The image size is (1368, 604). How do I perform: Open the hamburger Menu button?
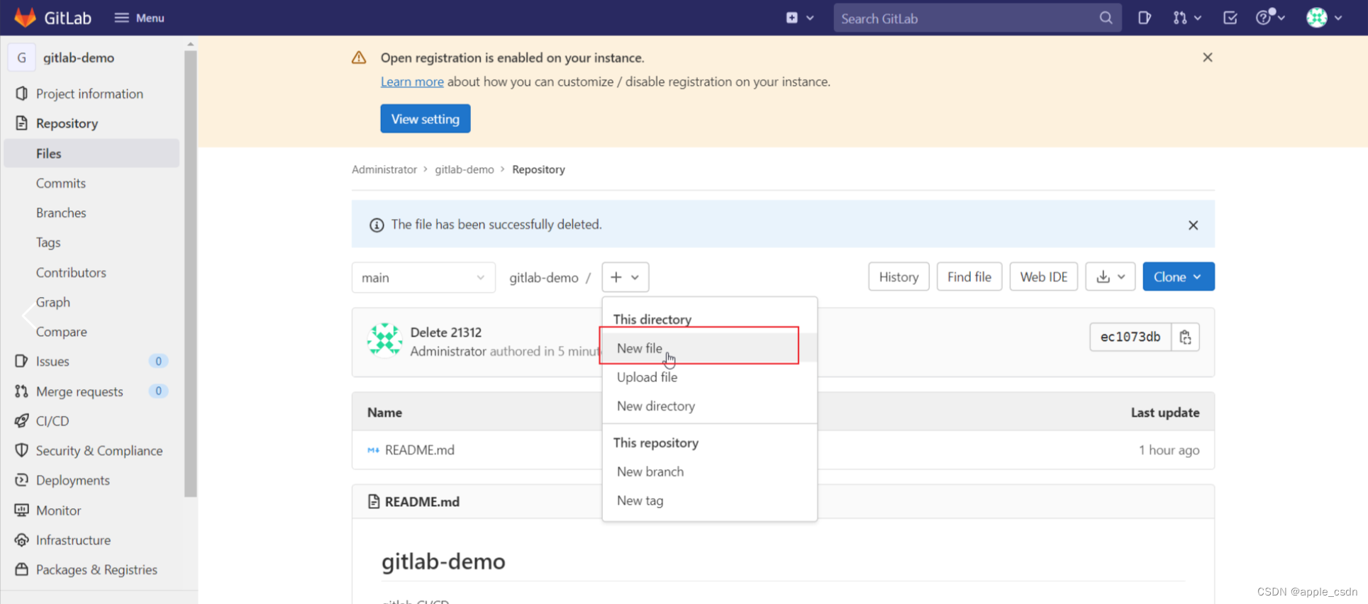pos(139,18)
